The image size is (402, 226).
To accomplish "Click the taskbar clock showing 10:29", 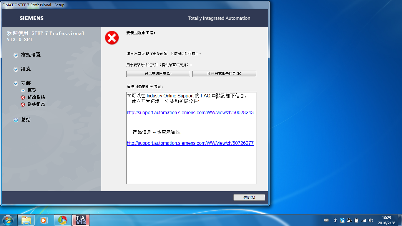I will (386, 220).
